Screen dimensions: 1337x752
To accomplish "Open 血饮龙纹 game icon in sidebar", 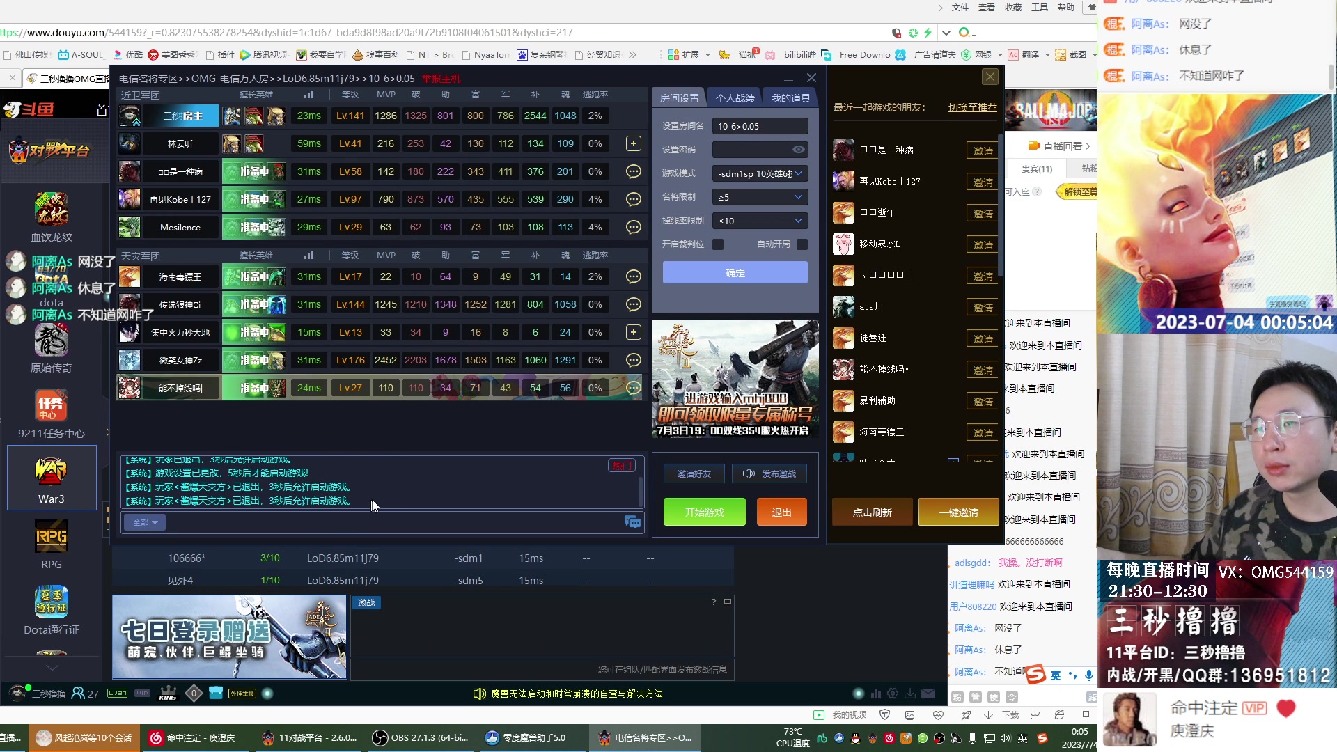I will coord(52,217).
